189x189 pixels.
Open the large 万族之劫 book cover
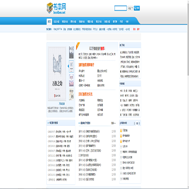coord(57,73)
